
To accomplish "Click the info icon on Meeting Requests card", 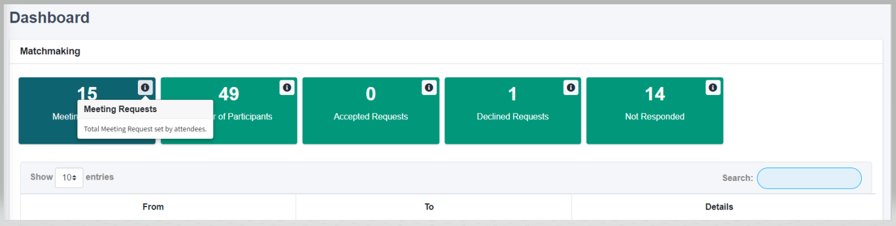I will click(x=145, y=88).
